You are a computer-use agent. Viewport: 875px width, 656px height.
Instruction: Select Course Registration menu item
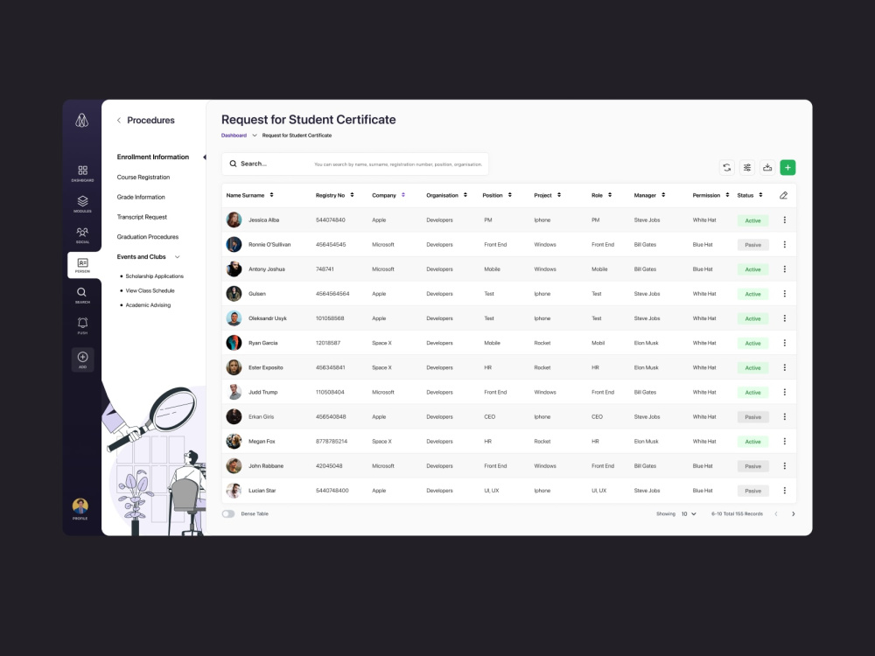pyautogui.click(x=143, y=177)
